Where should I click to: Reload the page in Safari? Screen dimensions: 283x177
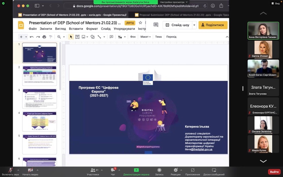pos(205,6)
